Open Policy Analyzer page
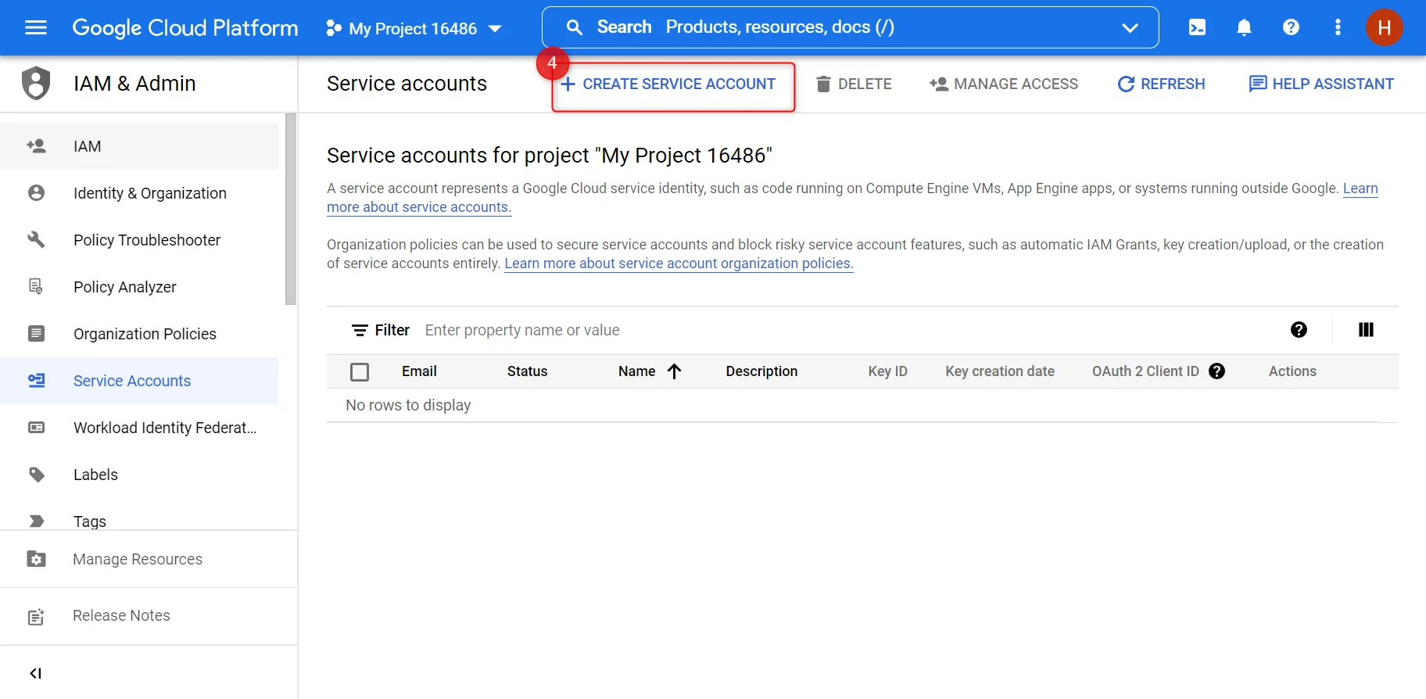1426x699 pixels. point(139,287)
